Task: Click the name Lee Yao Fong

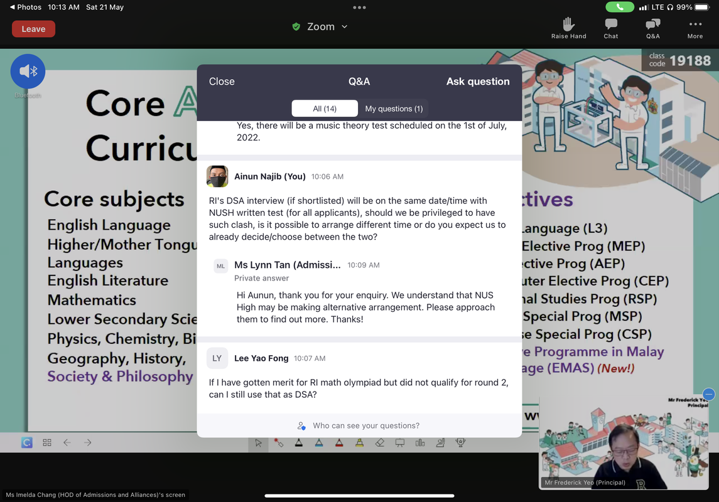Action: pyautogui.click(x=261, y=358)
